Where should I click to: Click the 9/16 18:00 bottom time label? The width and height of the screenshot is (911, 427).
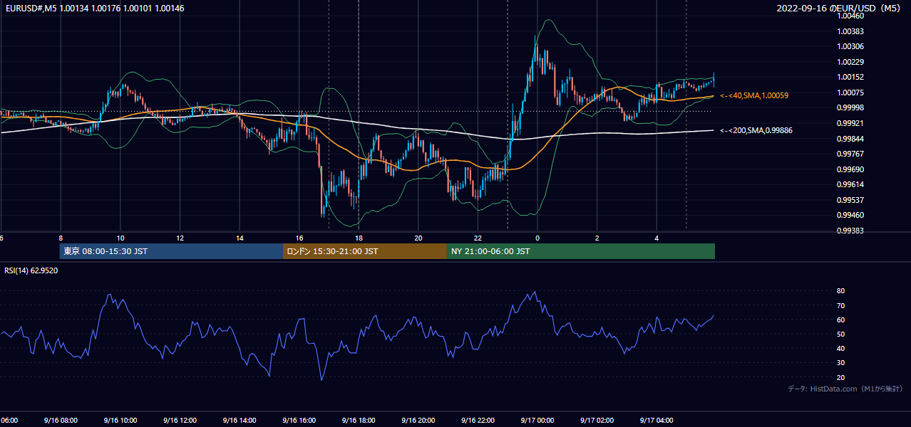(x=359, y=421)
